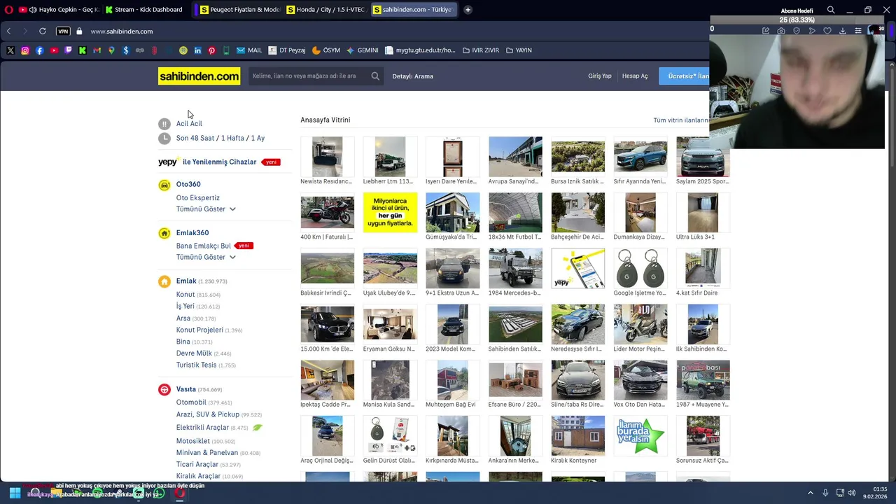Open the YouTube bookmark icon

54,50
